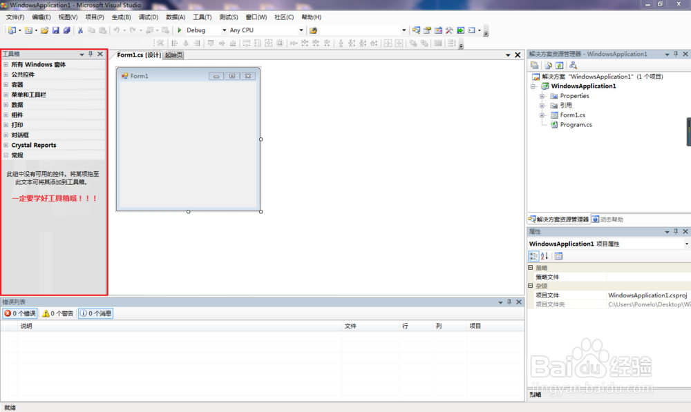
Task: Open the Properties Window toolbar icon
Action: [427, 30]
